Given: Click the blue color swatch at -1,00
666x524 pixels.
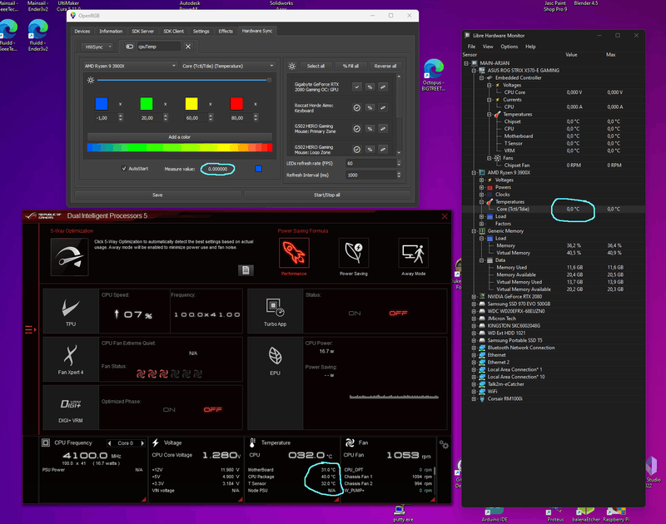Looking at the screenshot, I should (102, 103).
